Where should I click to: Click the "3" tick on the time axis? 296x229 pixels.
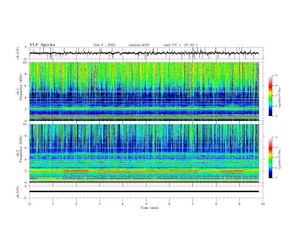pyautogui.click(x=99, y=204)
